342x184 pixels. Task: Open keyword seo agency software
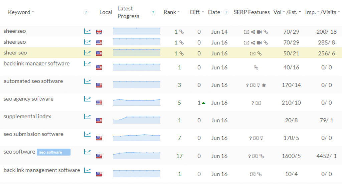tap(29, 99)
